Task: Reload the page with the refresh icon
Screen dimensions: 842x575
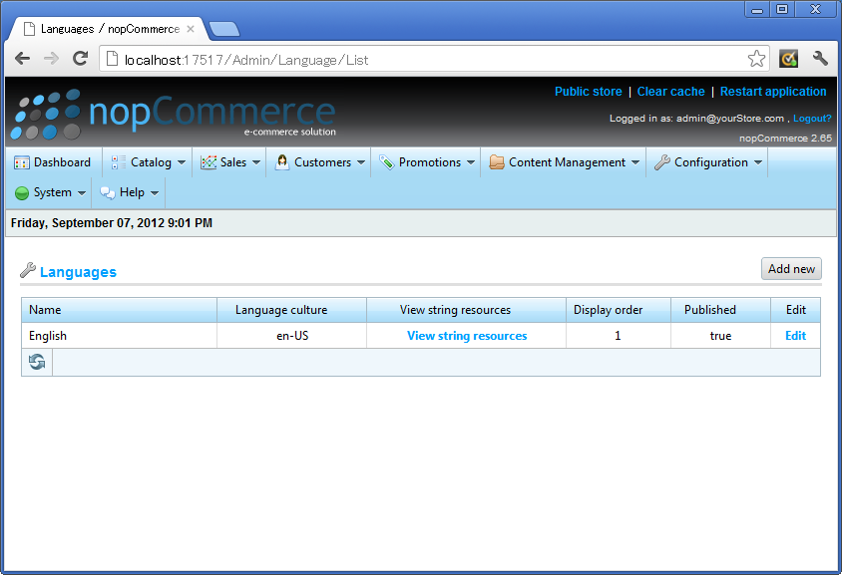Action: click(x=80, y=59)
